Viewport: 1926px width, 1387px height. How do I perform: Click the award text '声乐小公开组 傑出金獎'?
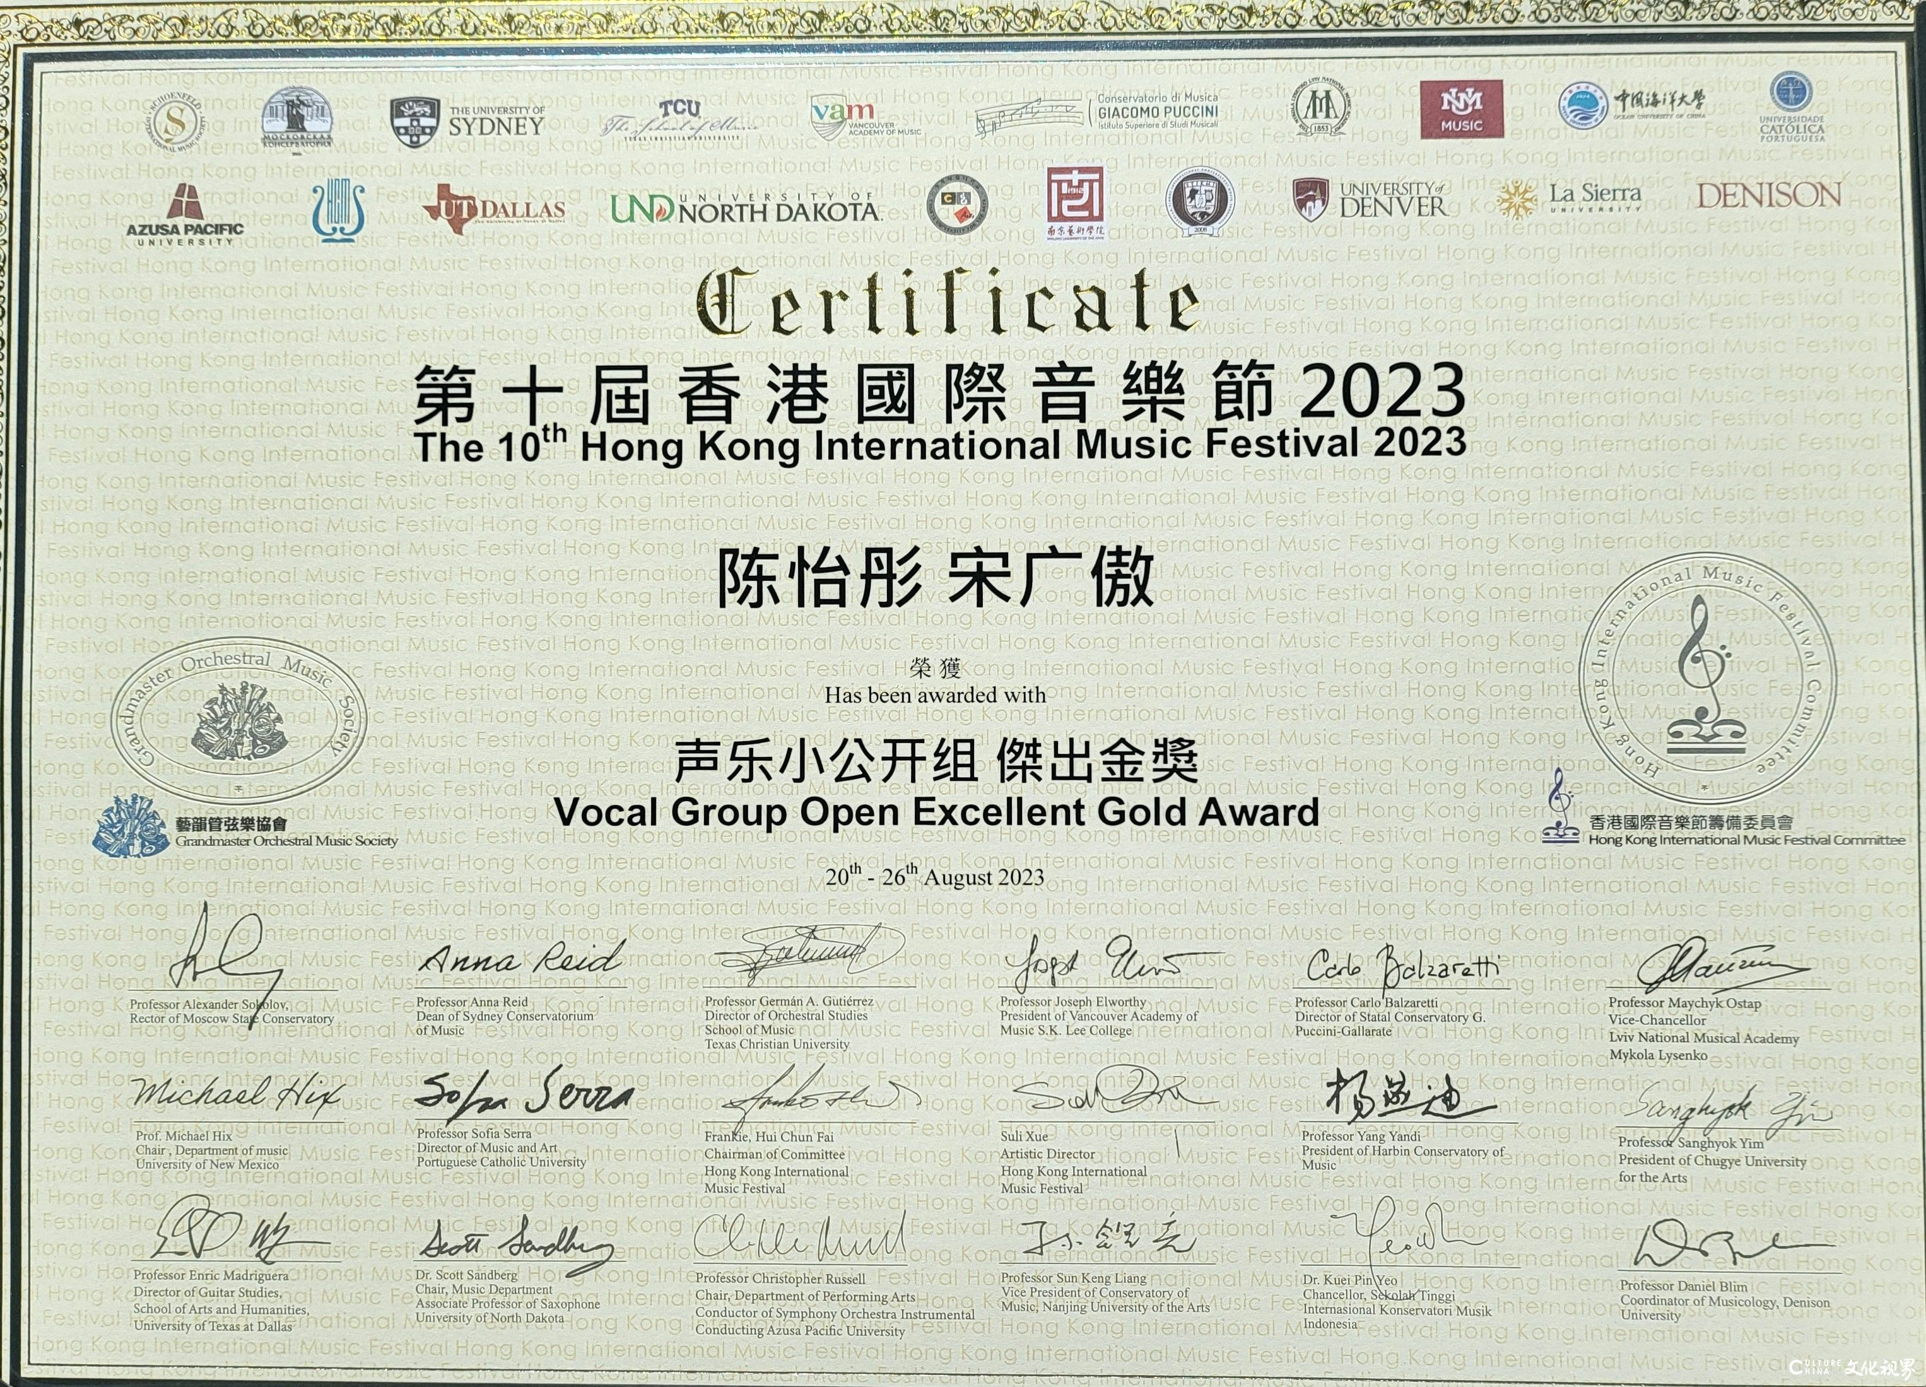click(936, 761)
